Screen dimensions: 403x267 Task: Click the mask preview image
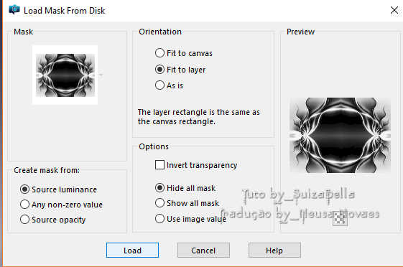(340, 135)
